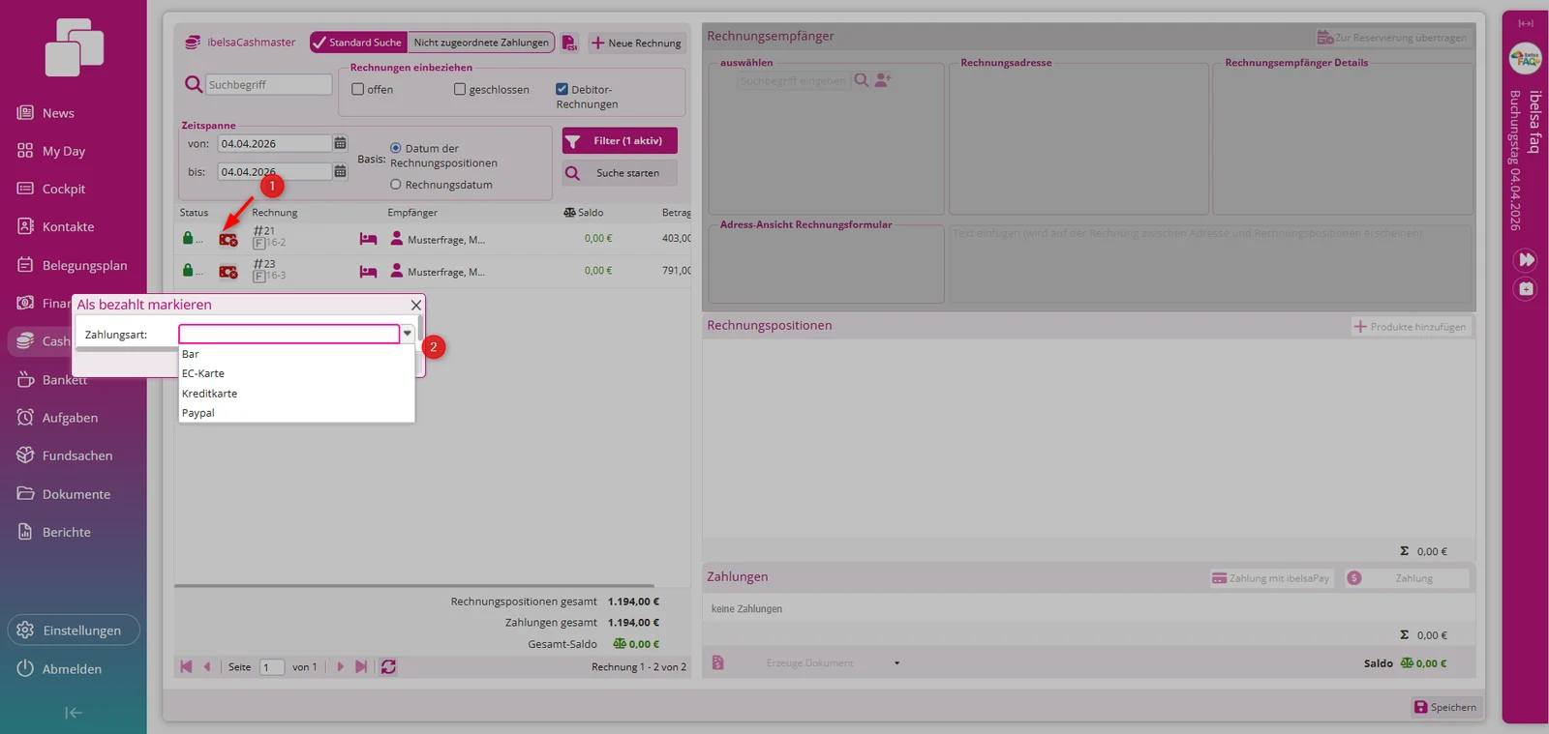
Task: Tick the 'geschlossen' invoices checkbox
Action: 460,89
